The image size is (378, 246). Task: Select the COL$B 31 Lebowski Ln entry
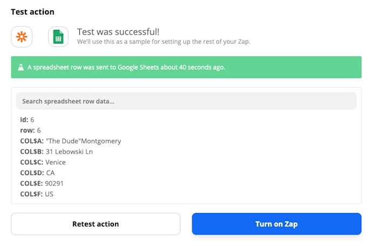pos(56,151)
